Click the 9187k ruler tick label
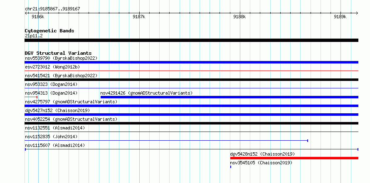The image size is (370, 183). point(139,17)
